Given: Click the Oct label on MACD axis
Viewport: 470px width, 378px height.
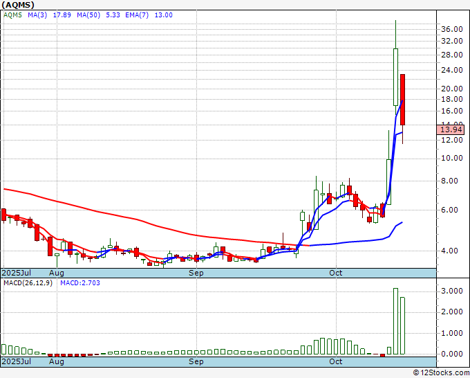Looking at the screenshot, I should [x=336, y=361].
